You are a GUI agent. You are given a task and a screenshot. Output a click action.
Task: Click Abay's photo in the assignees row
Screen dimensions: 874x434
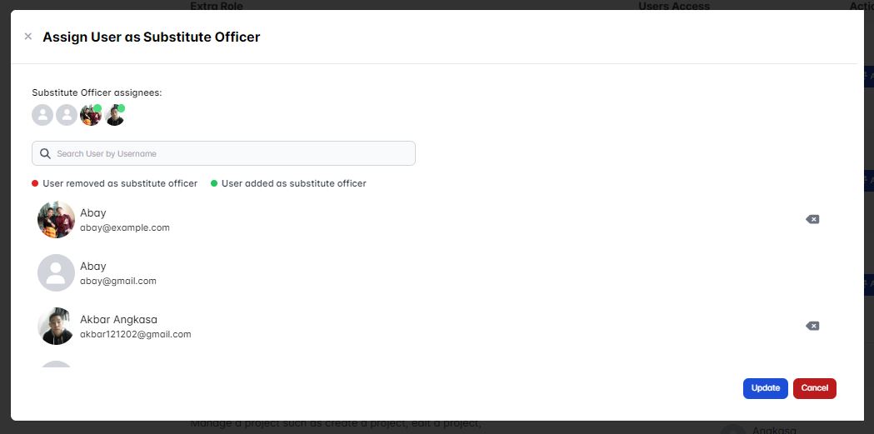click(90, 115)
